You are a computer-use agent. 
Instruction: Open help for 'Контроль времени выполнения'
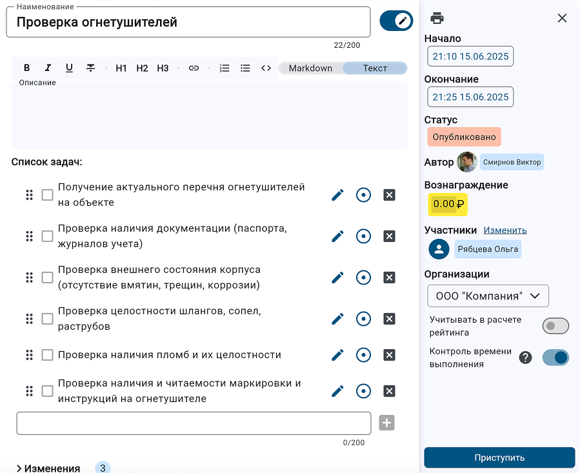coord(525,357)
